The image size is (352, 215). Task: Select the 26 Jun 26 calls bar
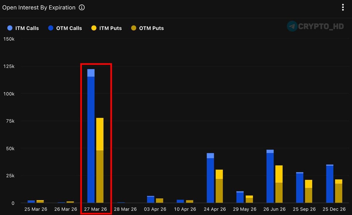(x=270, y=176)
